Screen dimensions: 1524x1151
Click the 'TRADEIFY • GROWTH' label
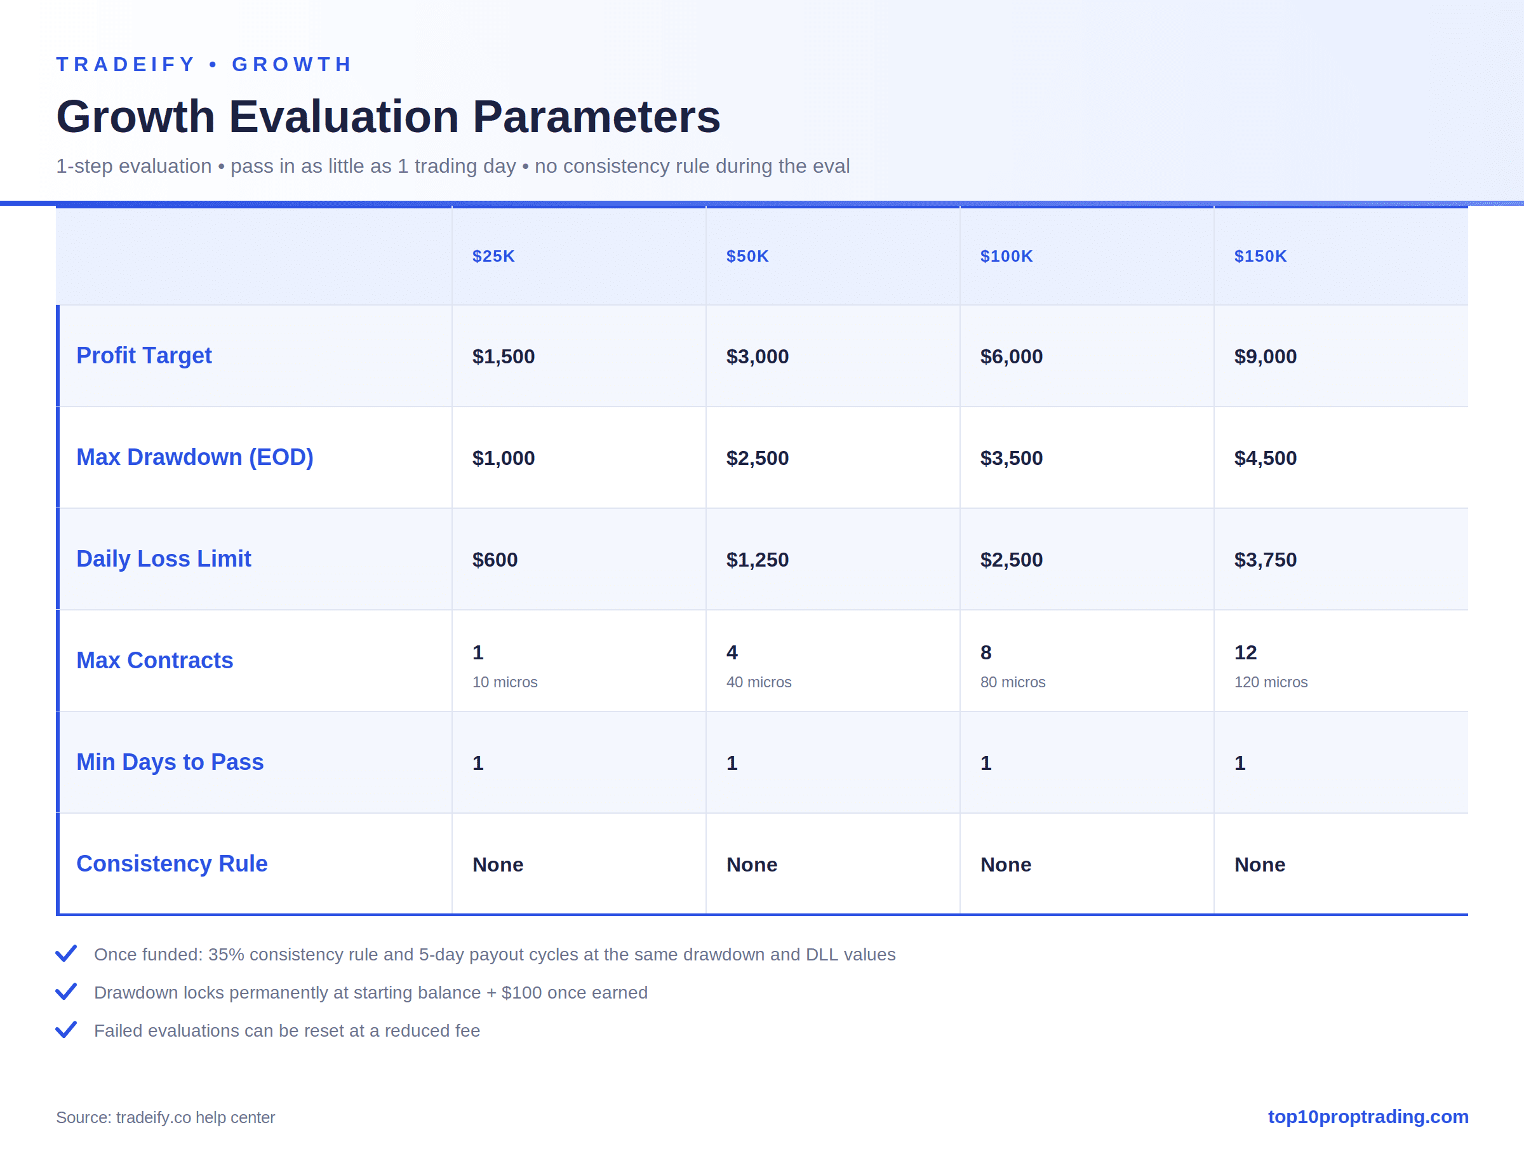click(204, 64)
